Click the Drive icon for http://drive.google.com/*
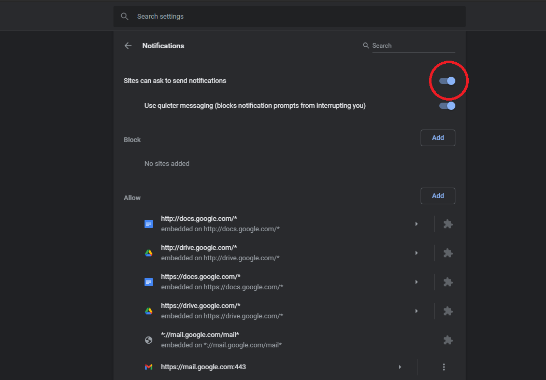The width and height of the screenshot is (546, 380). (149, 253)
